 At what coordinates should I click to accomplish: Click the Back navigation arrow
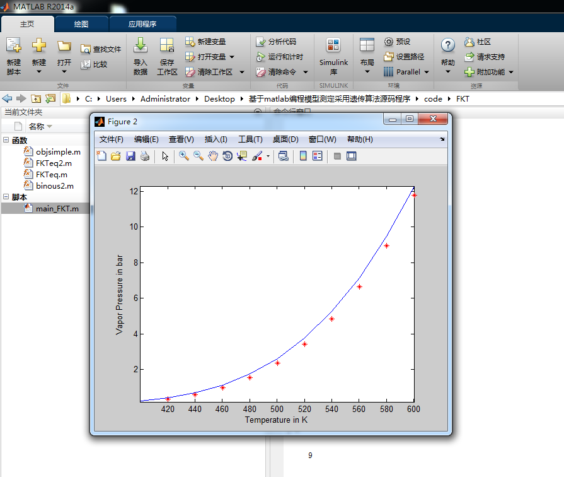[x=7, y=98]
